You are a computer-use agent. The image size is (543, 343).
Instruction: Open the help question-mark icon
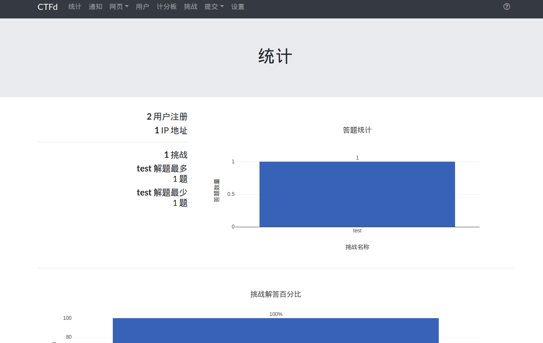tap(507, 6)
